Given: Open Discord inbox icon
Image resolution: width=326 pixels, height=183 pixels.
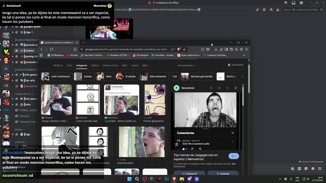Looking at the screenshot, I should click(x=294, y=3).
